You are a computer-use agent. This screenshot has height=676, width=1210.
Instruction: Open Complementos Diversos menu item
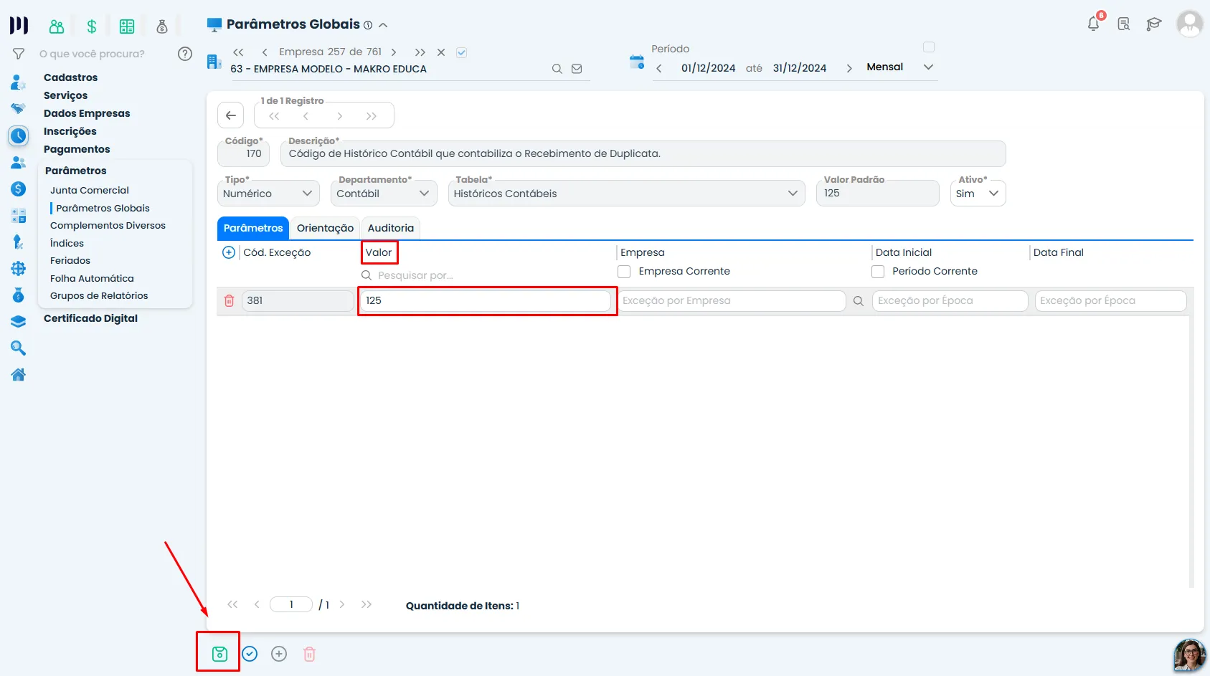tap(108, 225)
